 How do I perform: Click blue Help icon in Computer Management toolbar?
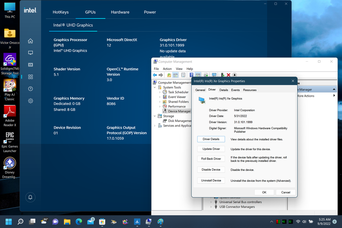coord(191,75)
